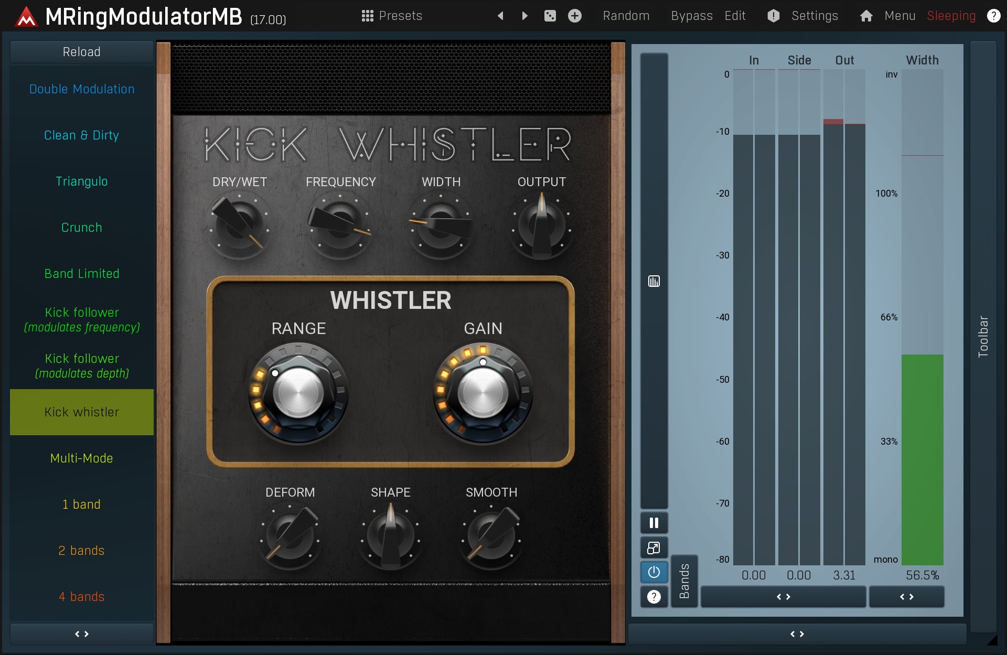Toggle the meters power button
The height and width of the screenshot is (655, 1007).
pyautogui.click(x=654, y=572)
